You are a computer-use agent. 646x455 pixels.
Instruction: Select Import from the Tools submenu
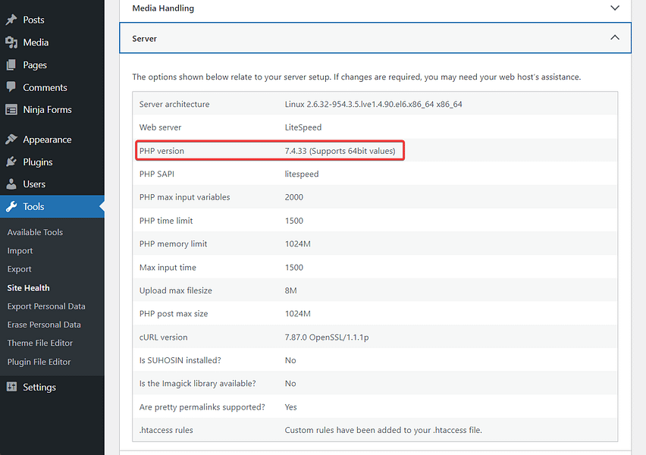tap(20, 250)
